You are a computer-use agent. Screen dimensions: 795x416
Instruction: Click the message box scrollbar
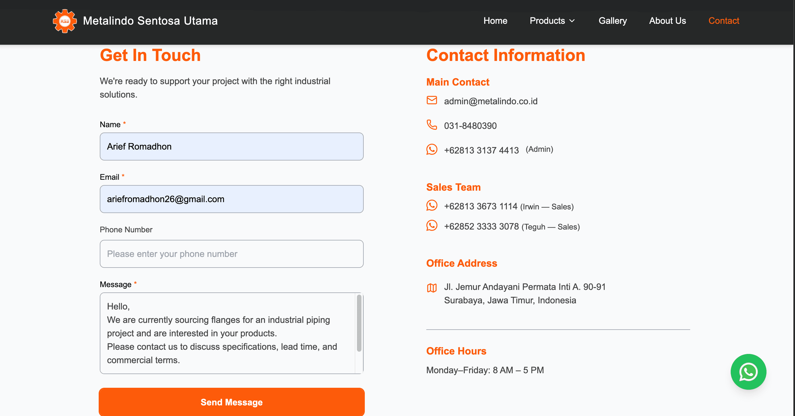tap(359, 323)
